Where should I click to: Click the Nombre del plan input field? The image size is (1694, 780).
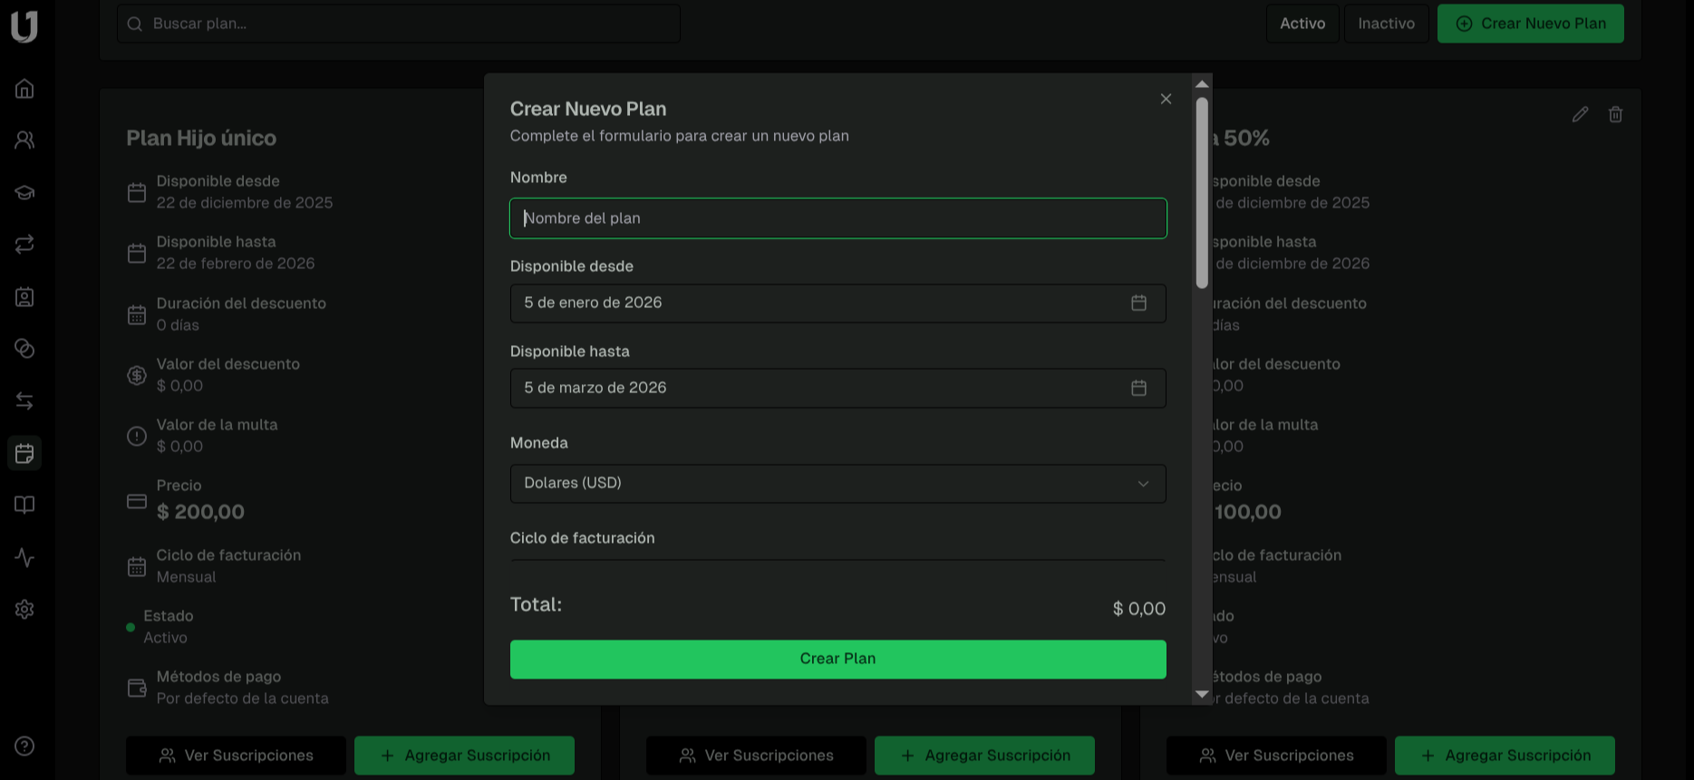837,218
